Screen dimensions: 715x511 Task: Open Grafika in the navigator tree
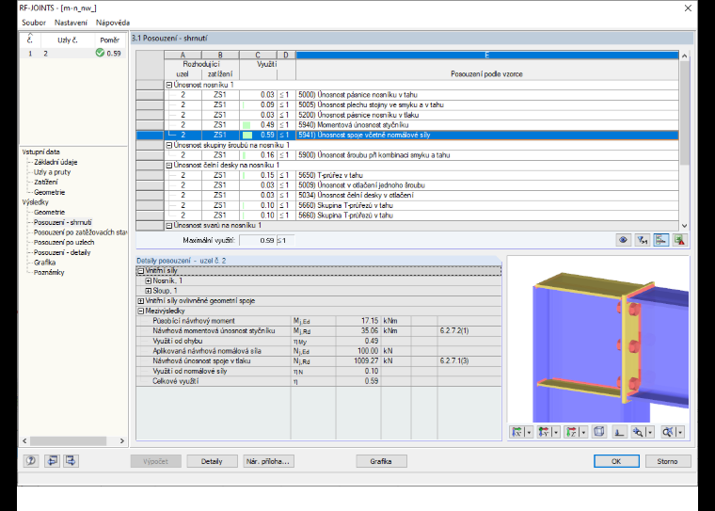click(45, 263)
